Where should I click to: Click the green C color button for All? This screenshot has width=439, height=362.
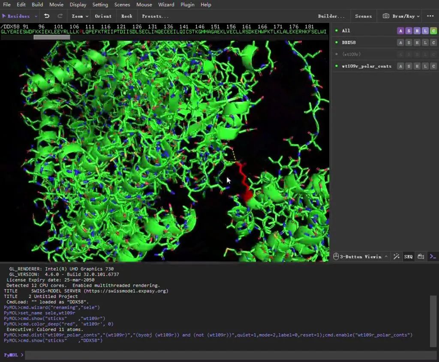[433, 30]
